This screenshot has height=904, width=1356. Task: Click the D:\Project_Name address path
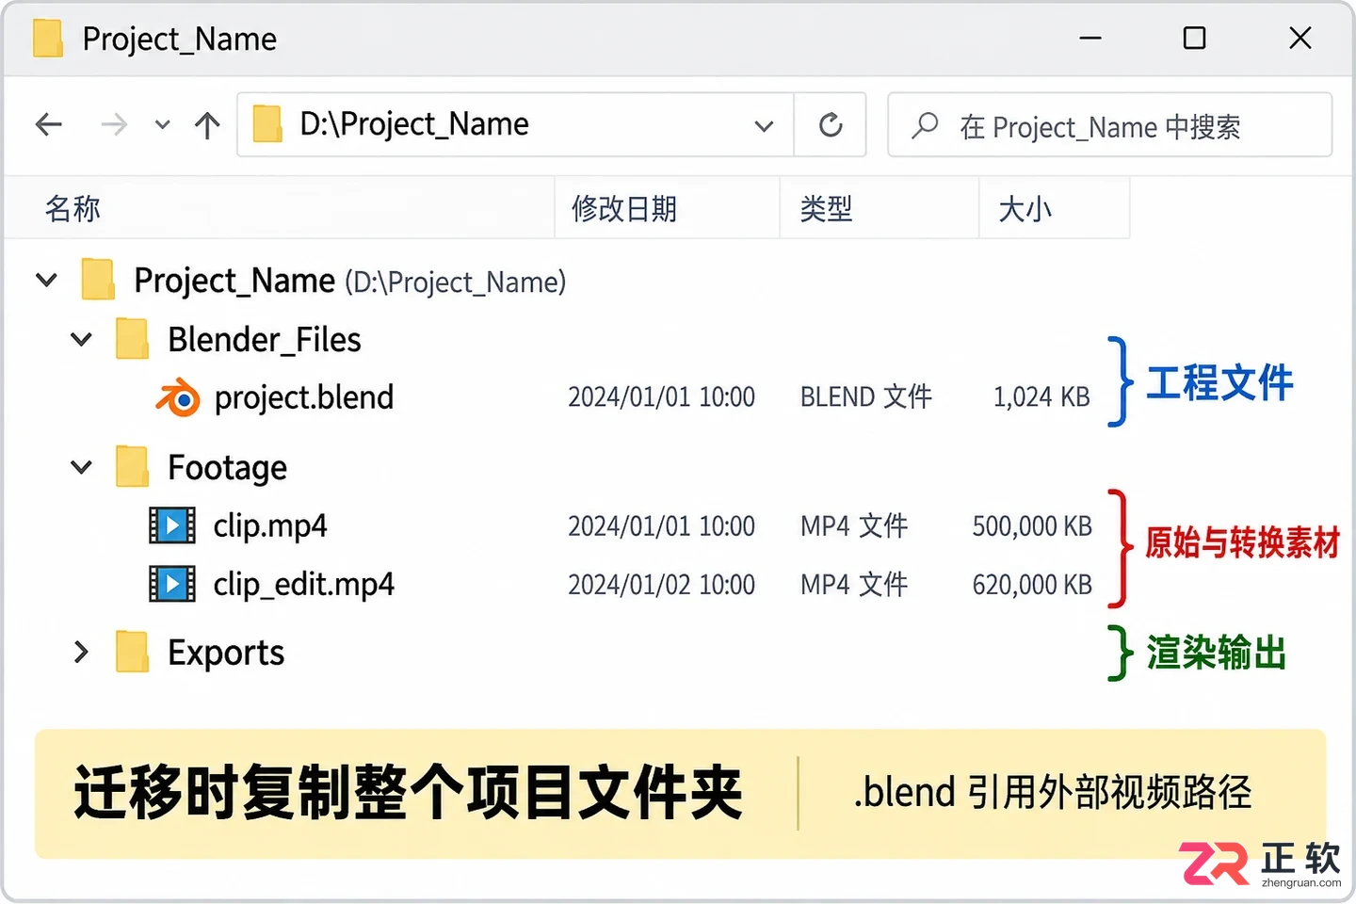coord(414,124)
